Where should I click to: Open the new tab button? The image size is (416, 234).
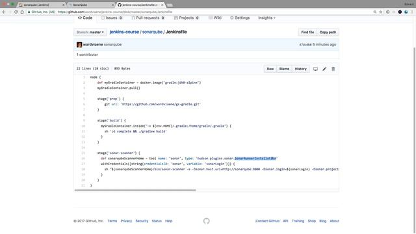(170, 5)
